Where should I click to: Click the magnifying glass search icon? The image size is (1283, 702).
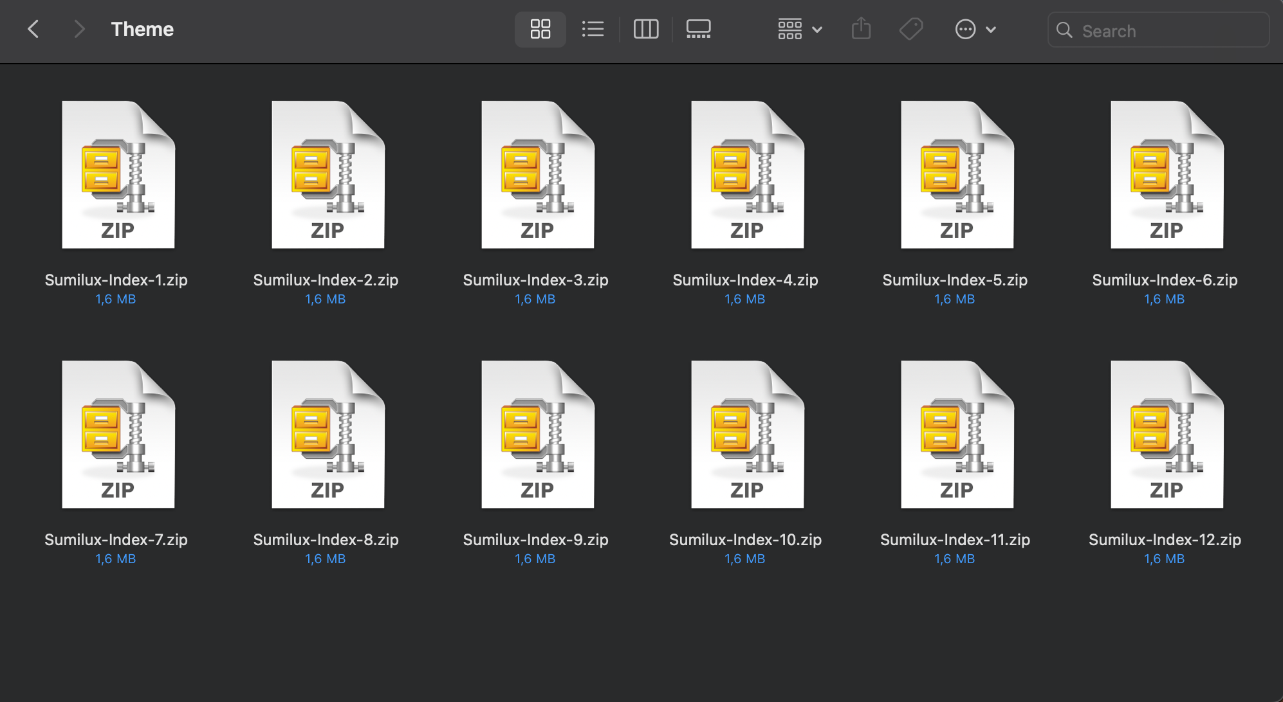pyautogui.click(x=1064, y=30)
